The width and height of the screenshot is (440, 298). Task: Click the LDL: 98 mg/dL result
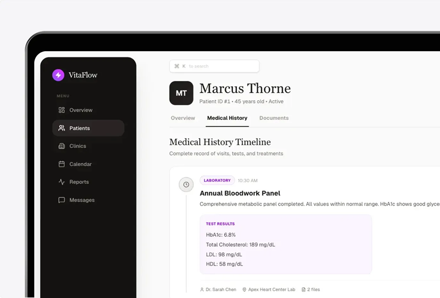pos(224,255)
